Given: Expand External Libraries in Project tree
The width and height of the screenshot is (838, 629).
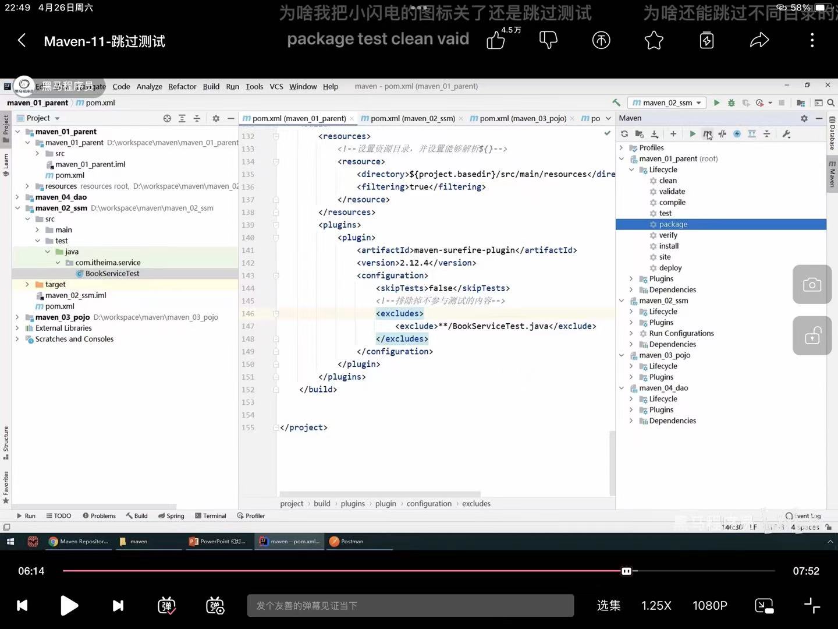Looking at the screenshot, I should pos(17,328).
